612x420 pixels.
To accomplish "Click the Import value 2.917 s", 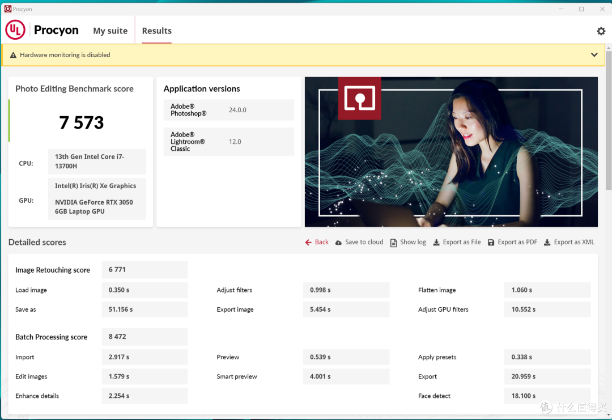I will click(x=144, y=357).
